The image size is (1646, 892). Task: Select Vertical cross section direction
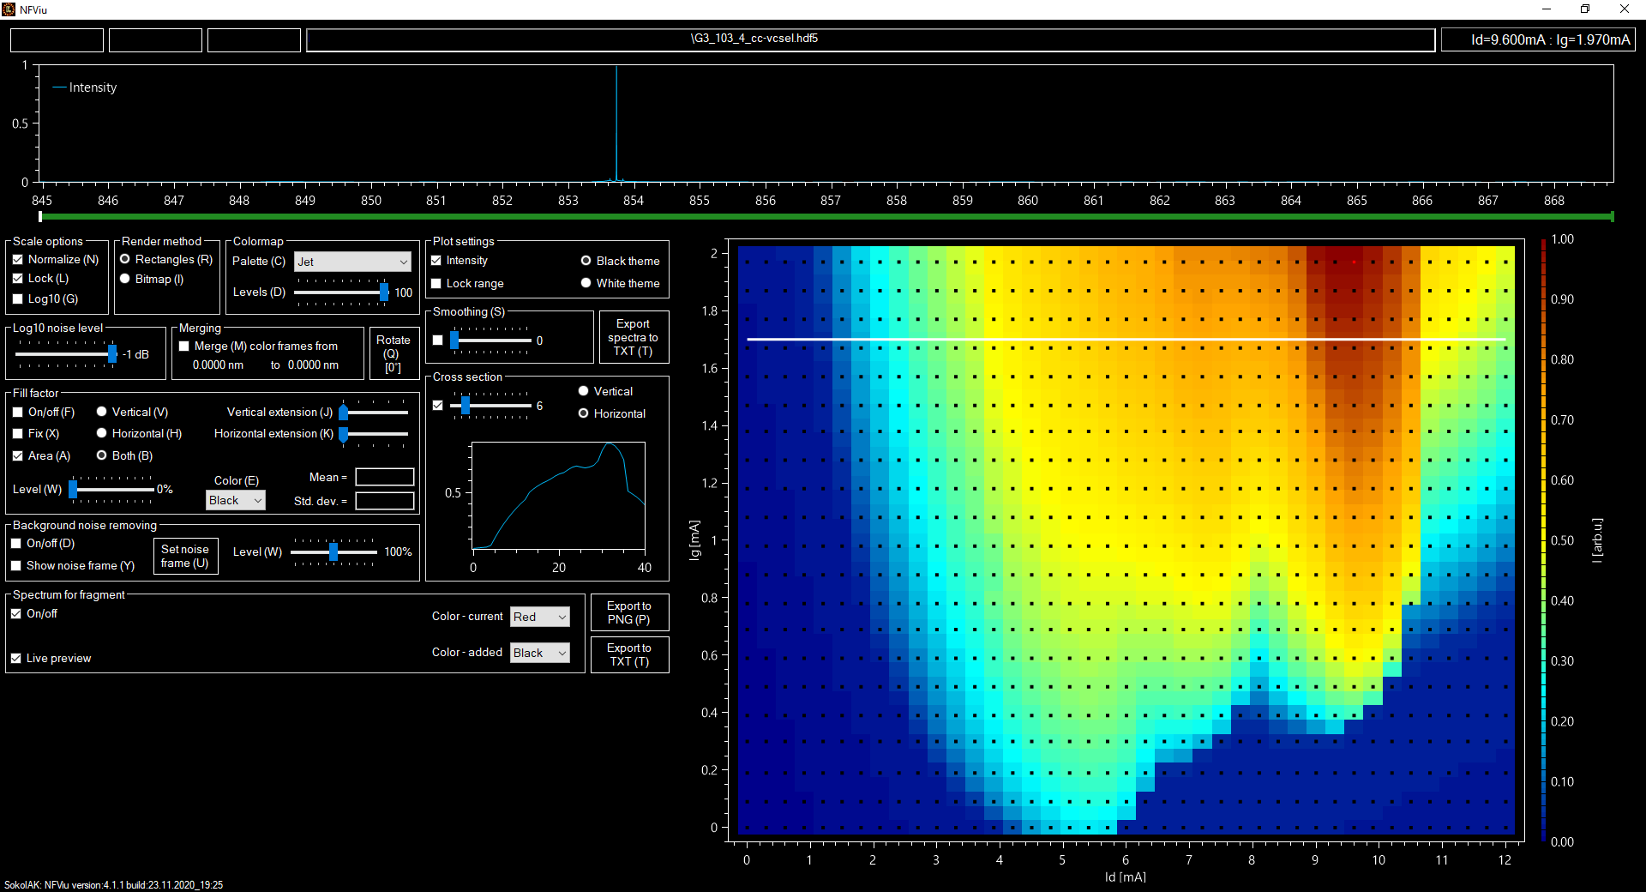584,392
